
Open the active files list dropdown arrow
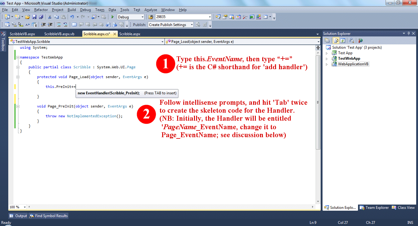coord(318,34)
